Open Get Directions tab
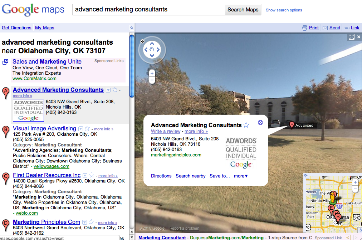 tap(16, 28)
